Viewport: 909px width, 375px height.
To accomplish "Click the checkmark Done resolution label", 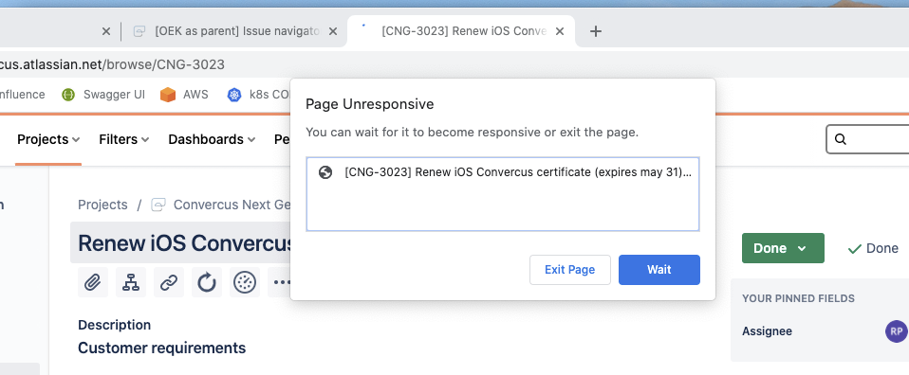I will [873, 249].
